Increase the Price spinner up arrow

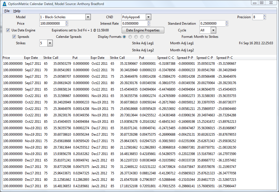pyautogui.click(x=67, y=22)
